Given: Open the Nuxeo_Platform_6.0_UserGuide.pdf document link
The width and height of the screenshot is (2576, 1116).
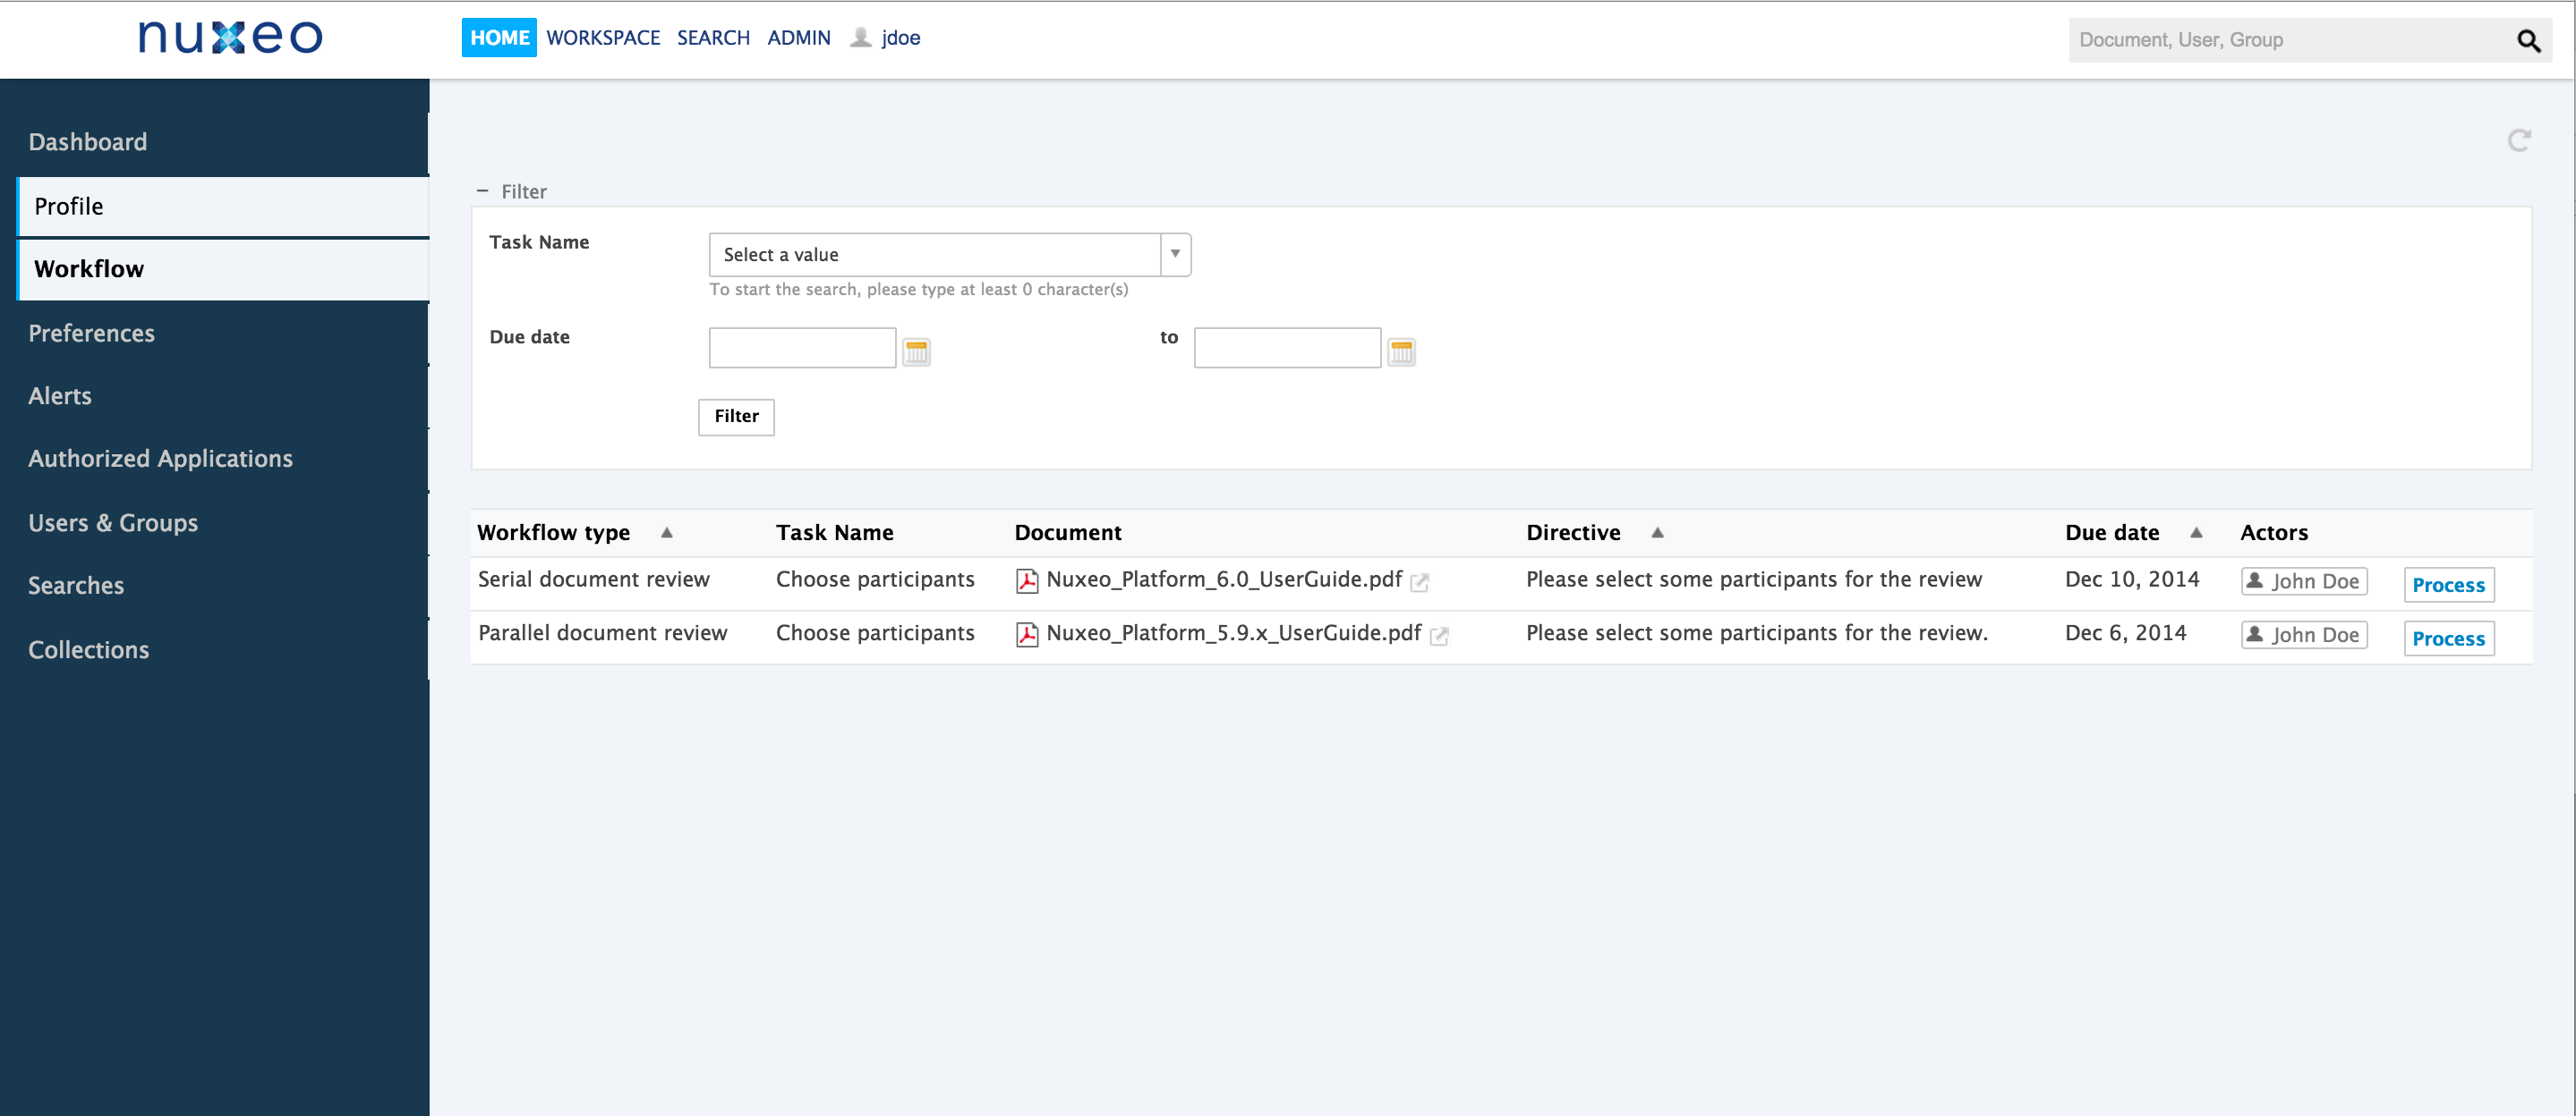Looking at the screenshot, I should click(x=1224, y=580).
